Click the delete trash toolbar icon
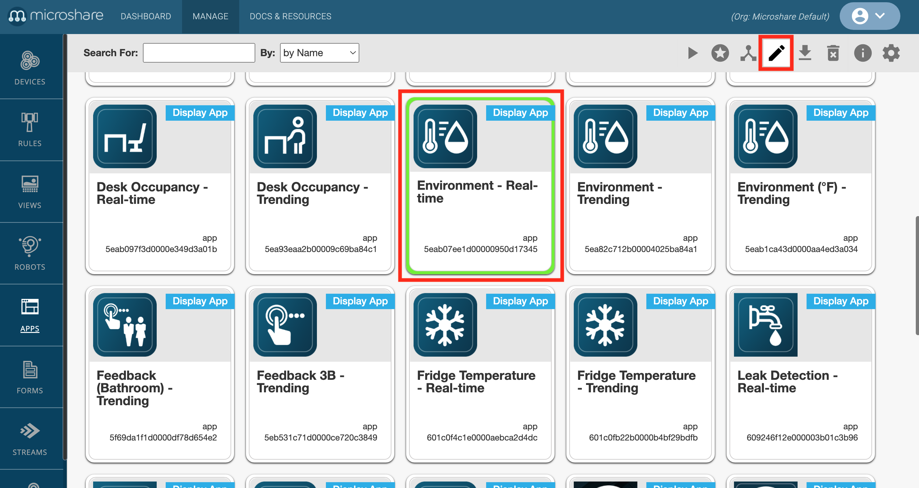 [x=833, y=53]
